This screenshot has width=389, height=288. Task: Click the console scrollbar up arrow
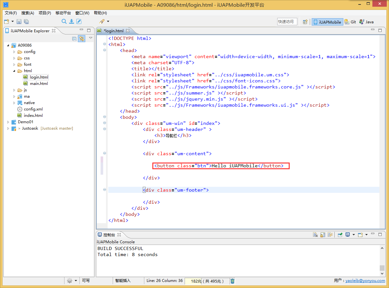pyautogui.click(x=382, y=248)
